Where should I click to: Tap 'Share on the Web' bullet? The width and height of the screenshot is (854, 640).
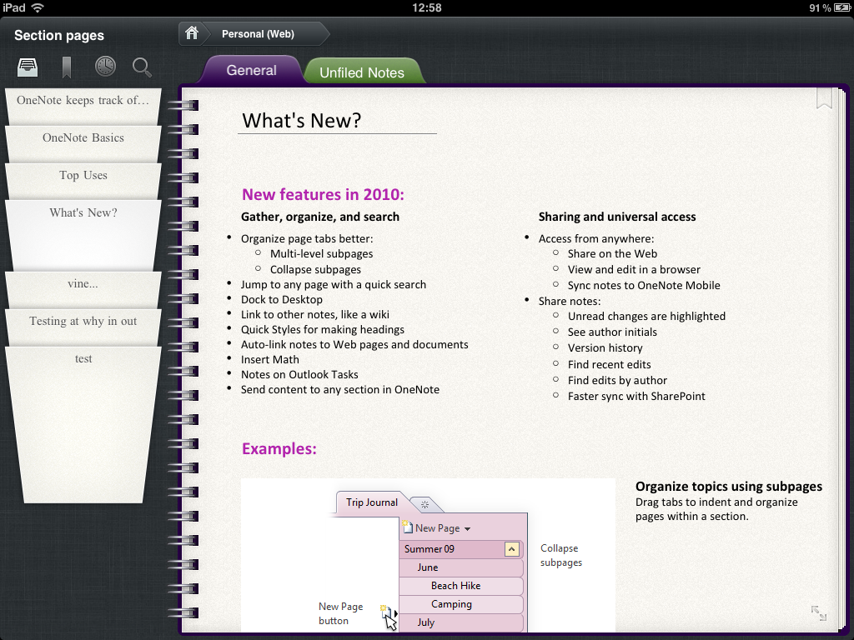[612, 253]
